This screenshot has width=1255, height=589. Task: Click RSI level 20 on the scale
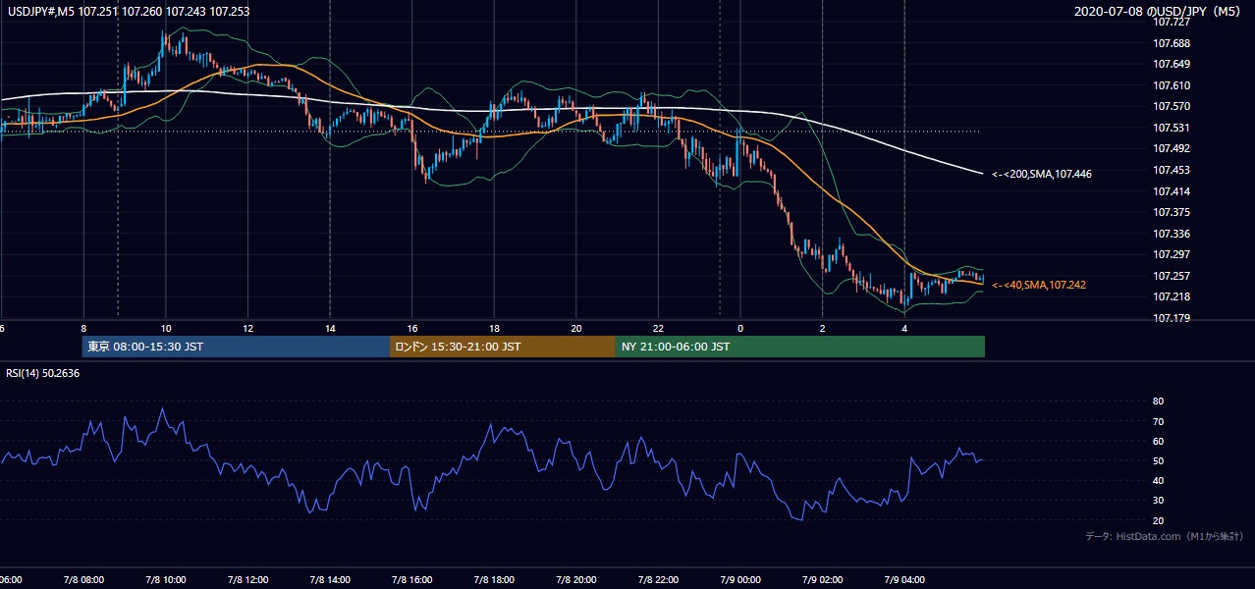tap(1158, 520)
